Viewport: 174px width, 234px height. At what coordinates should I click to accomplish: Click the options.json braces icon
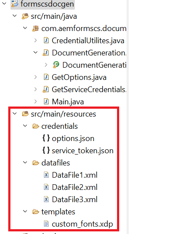tap(46, 138)
